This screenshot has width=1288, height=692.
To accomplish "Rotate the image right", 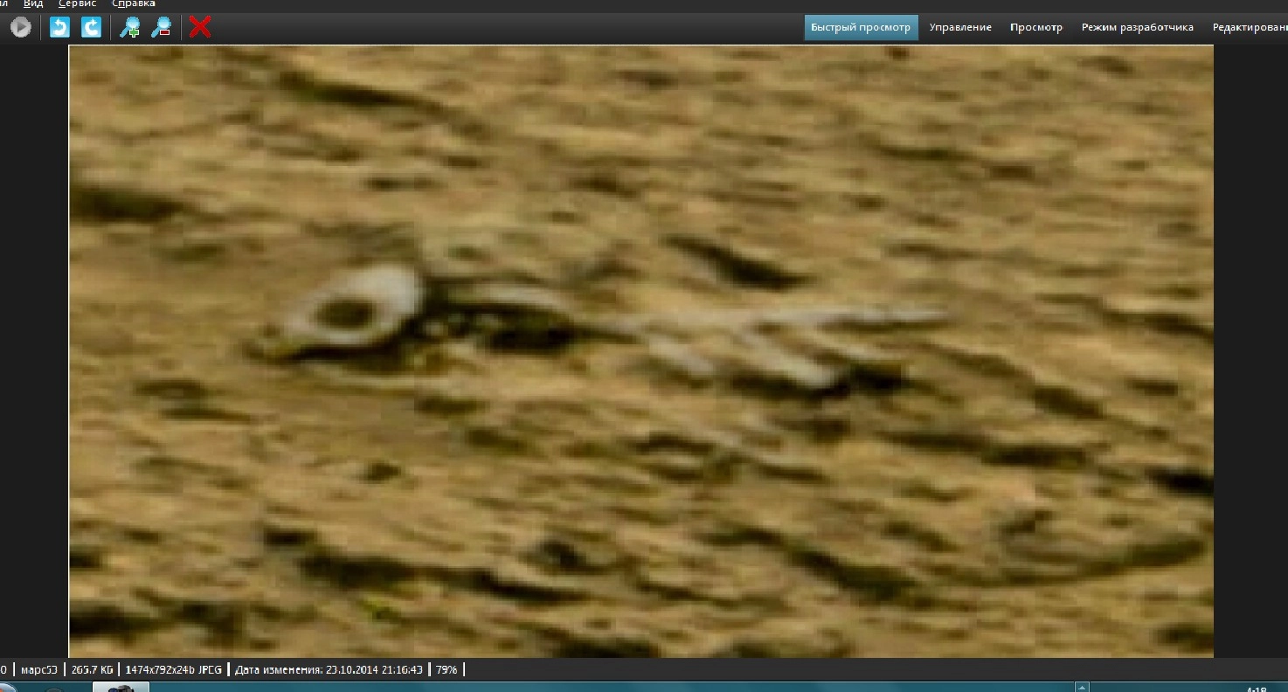I will [x=91, y=28].
